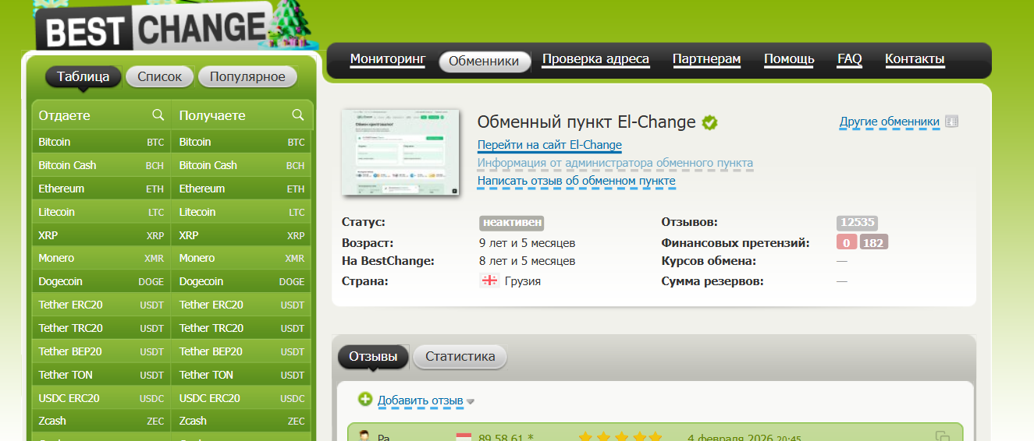Image resolution: width=1034 pixels, height=441 pixels.
Task: Click the table icon beside Другие обменники
Action: click(951, 122)
